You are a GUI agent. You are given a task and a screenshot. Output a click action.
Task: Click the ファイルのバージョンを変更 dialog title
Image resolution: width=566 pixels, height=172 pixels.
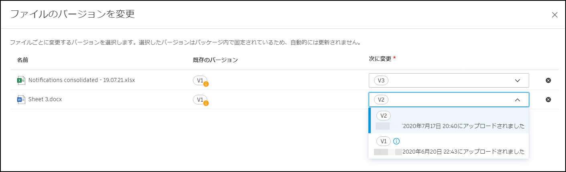click(72, 14)
